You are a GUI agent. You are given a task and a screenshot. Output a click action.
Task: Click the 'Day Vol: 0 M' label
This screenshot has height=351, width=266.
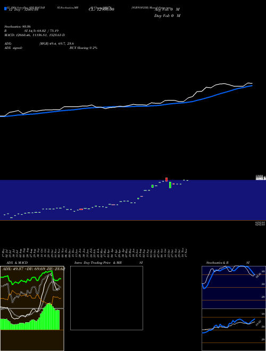(x=167, y=16)
